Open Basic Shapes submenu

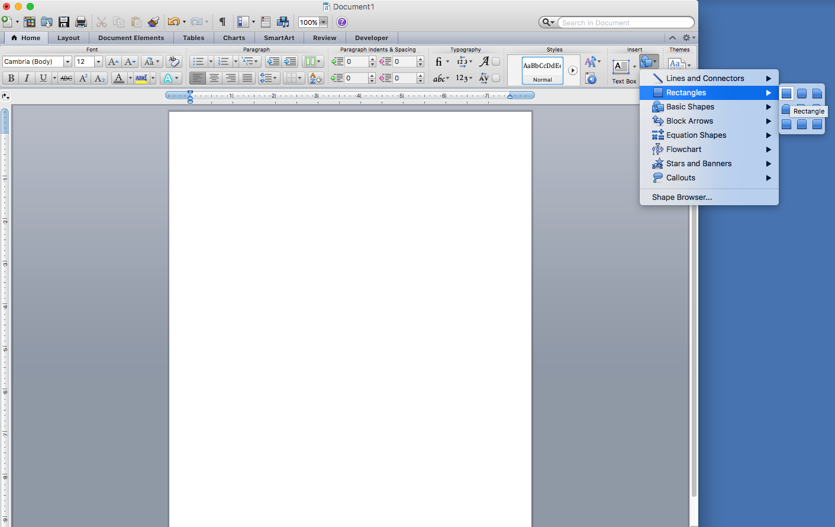click(709, 106)
